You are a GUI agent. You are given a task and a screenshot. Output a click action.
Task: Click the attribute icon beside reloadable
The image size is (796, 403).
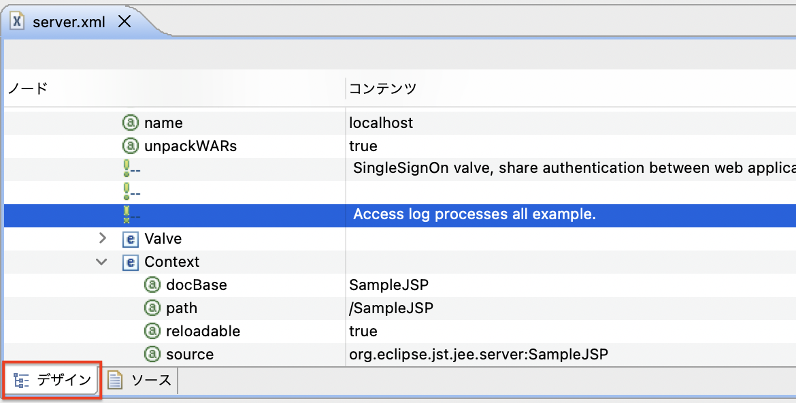pyautogui.click(x=152, y=331)
